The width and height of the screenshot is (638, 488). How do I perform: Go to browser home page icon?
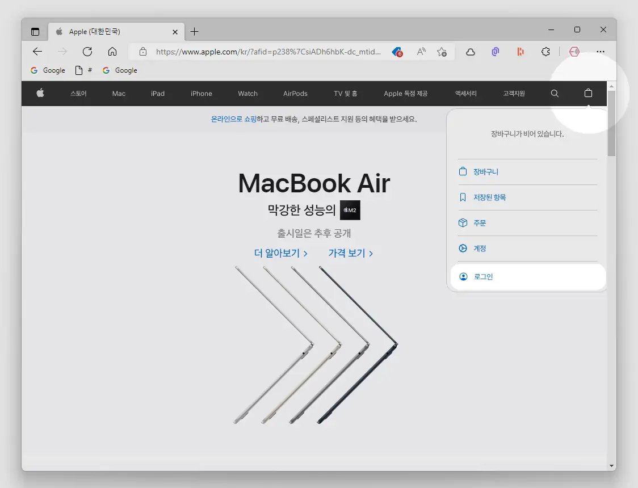click(x=112, y=52)
